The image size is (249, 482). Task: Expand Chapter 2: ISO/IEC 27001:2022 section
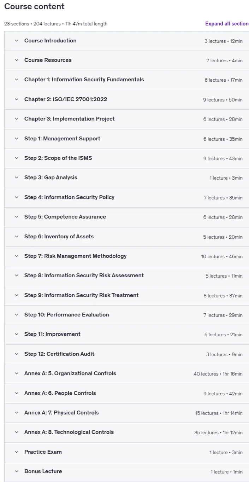pyautogui.click(x=126, y=99)
